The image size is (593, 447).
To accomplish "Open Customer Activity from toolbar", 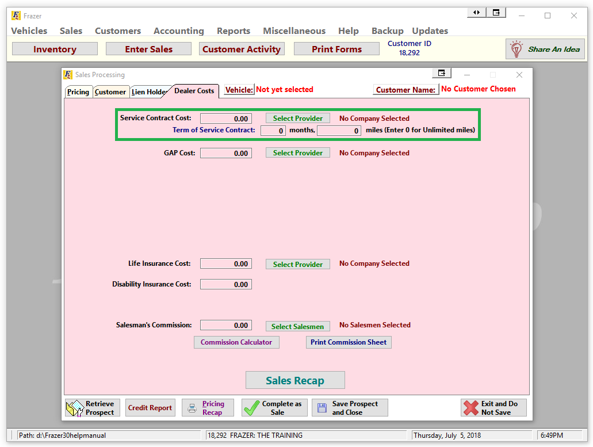I will pyautogui.click(x=242, y=49).
